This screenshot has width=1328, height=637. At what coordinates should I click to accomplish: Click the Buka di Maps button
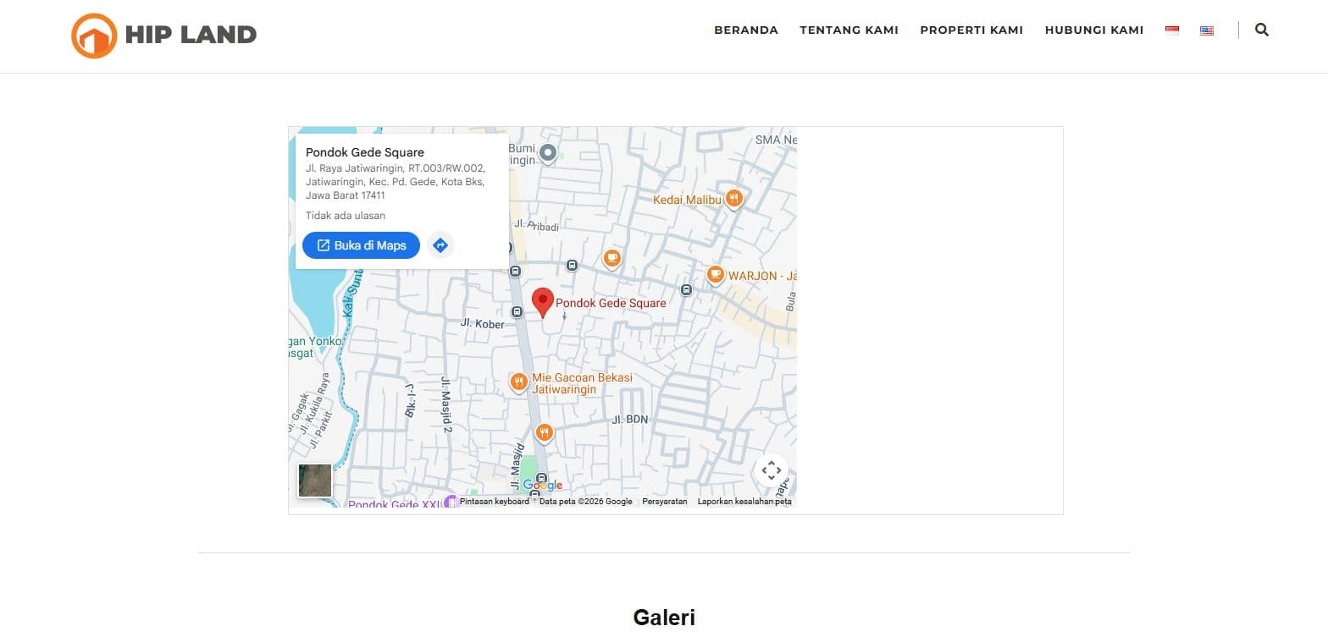(x=362, y=245)
